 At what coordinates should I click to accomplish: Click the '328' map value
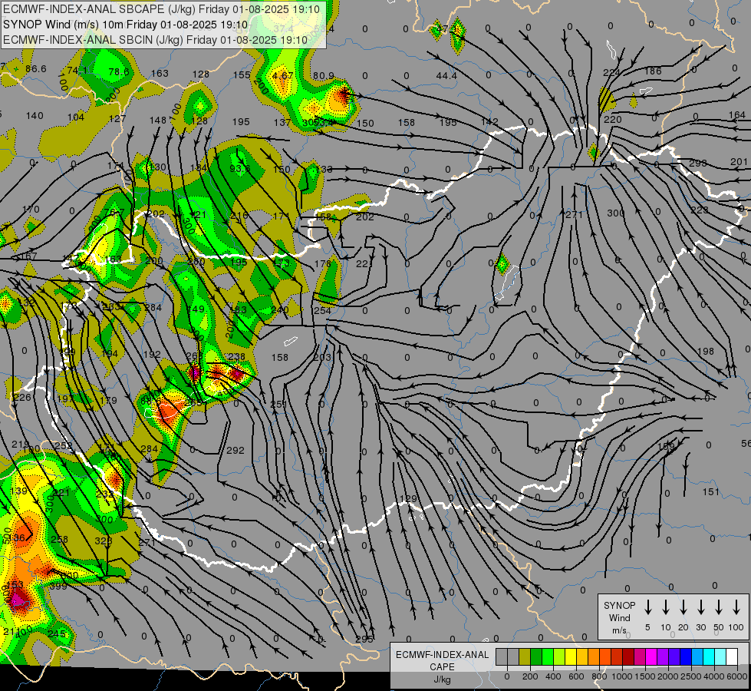coord(104,541)
